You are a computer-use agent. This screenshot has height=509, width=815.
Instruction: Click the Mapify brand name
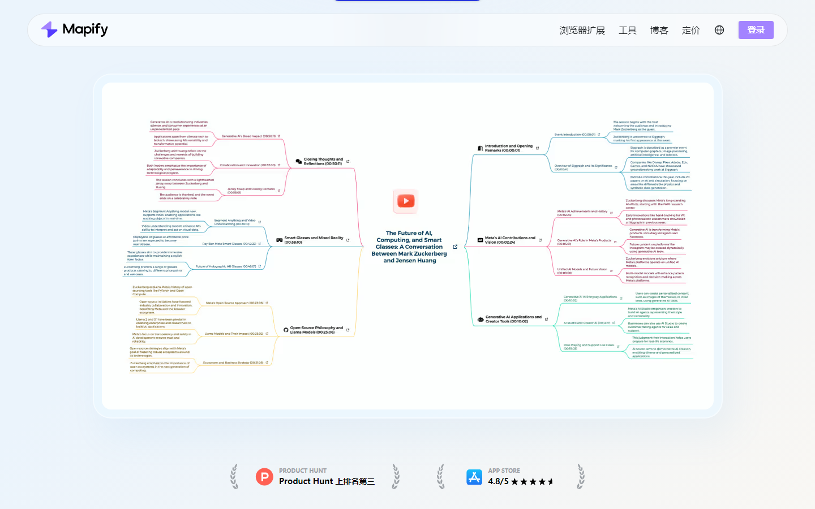tap(85, 29)
